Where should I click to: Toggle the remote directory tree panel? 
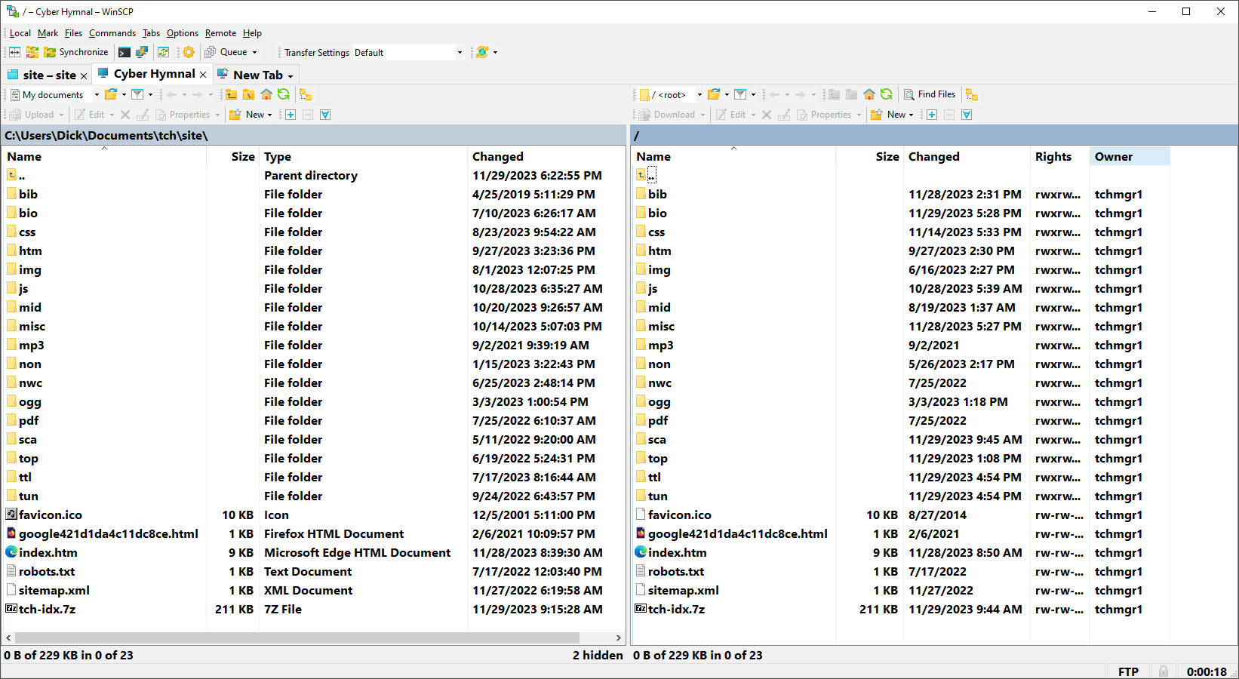972,94
